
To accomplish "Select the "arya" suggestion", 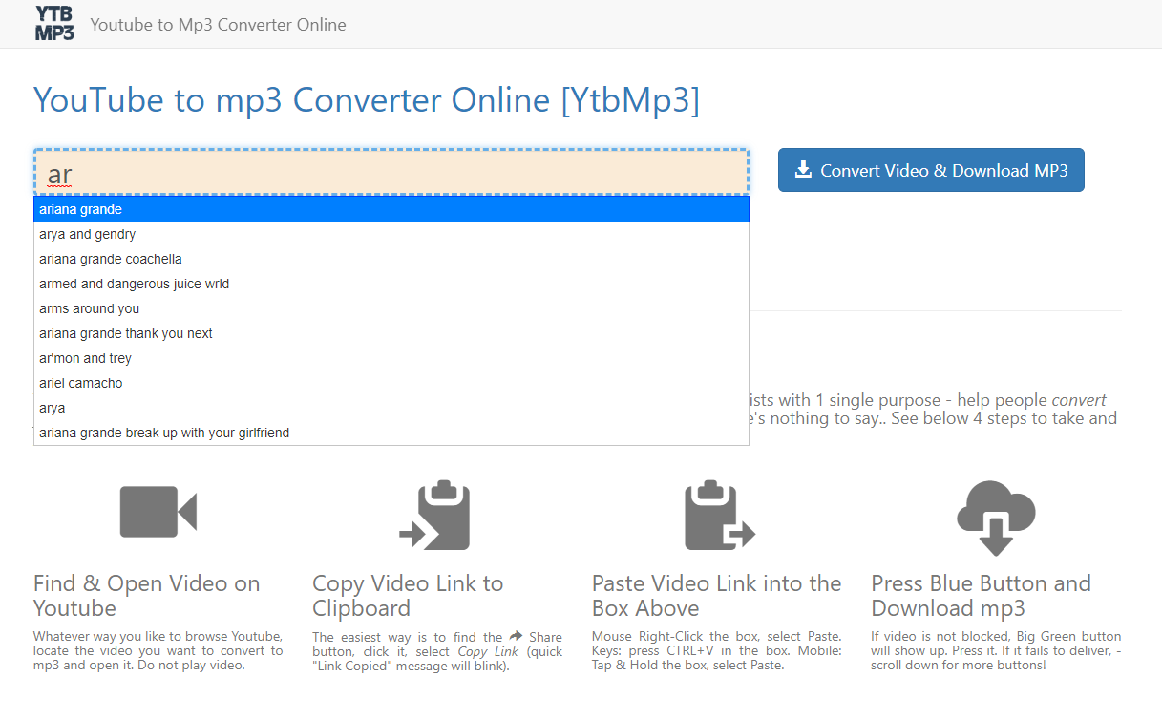I will pyautogui.click(x=391, y=408).
